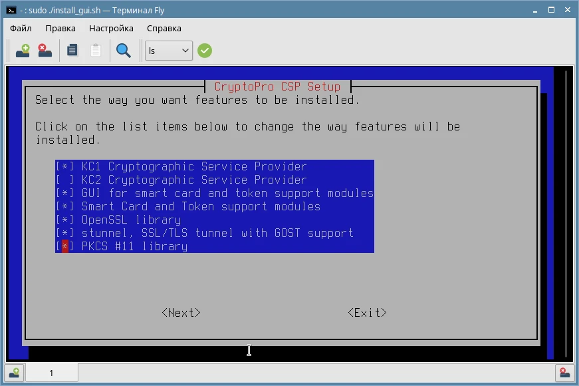Viewport: 579px width, 386px height.
Task: Toggle GUI for smart card checkbox
Action: [x=64, y=194]
